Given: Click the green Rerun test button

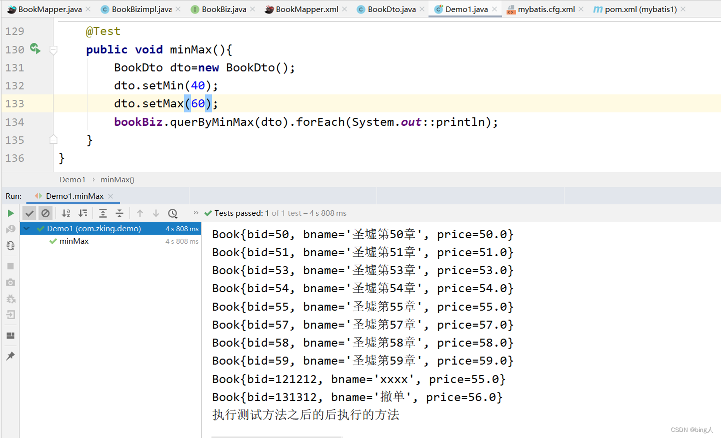Looking at the screenshot, I should pos(10,213).
